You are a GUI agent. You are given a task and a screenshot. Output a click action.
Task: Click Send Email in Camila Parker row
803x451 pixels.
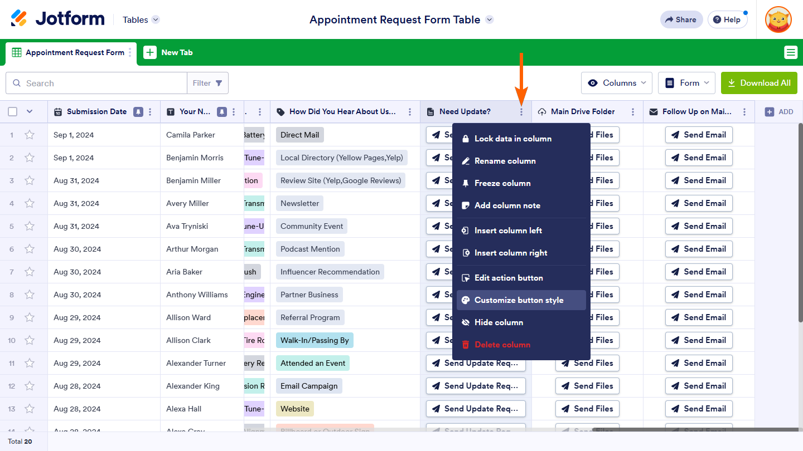[x=699, y=135]
